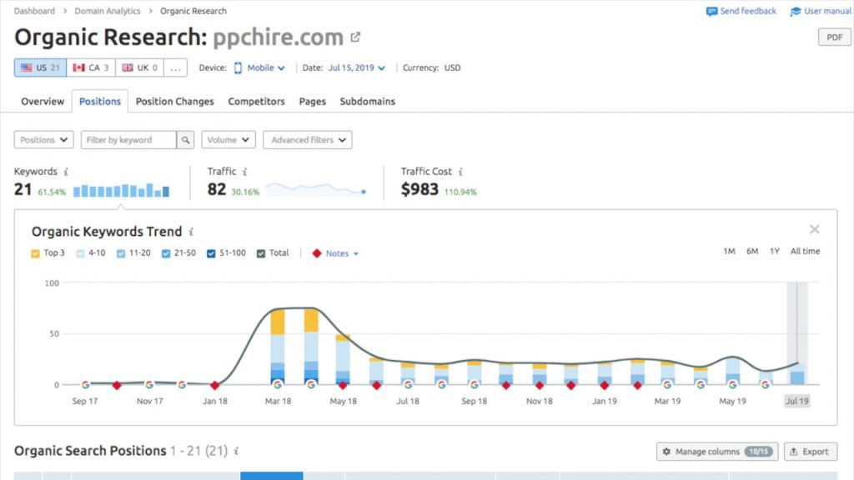Switch to the Overview tab

click(x=43, y=101)
